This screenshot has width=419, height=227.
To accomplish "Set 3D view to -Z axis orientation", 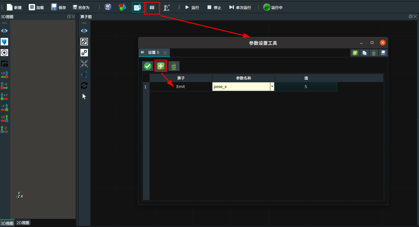I will (4, 129).
